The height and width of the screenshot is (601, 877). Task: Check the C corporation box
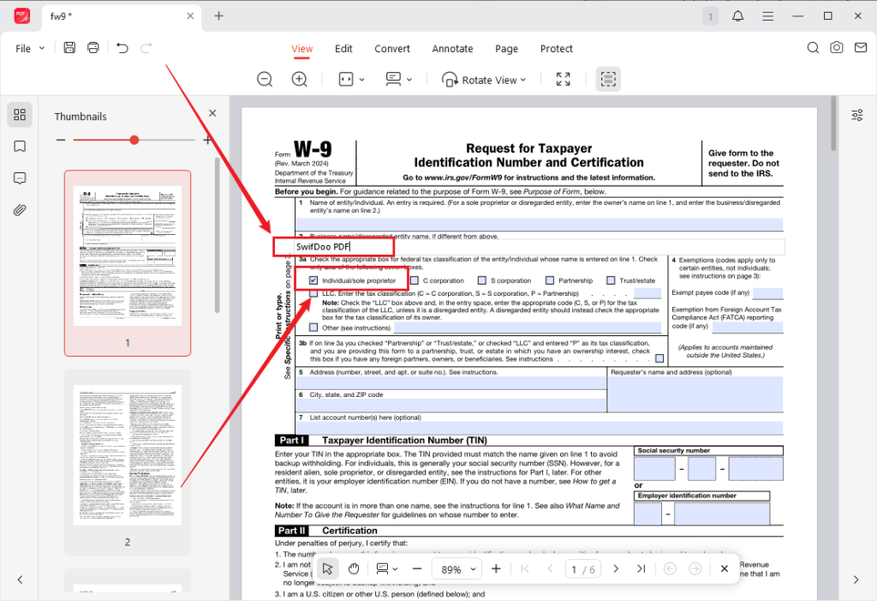pos(415,280)
